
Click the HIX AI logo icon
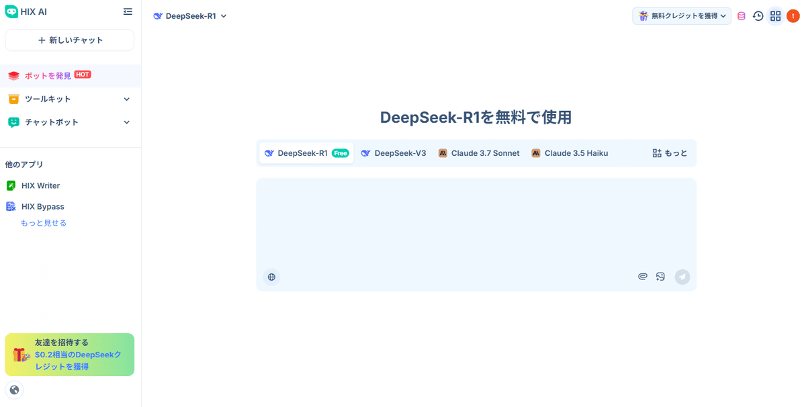tap(12, 11)
